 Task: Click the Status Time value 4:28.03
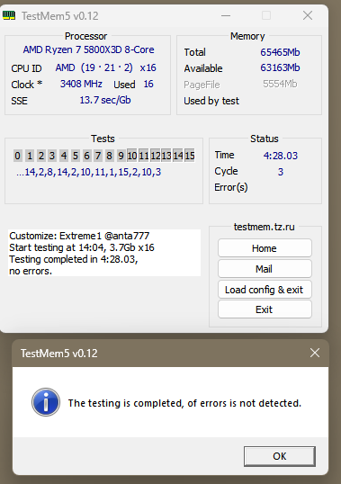pos(281,156)
